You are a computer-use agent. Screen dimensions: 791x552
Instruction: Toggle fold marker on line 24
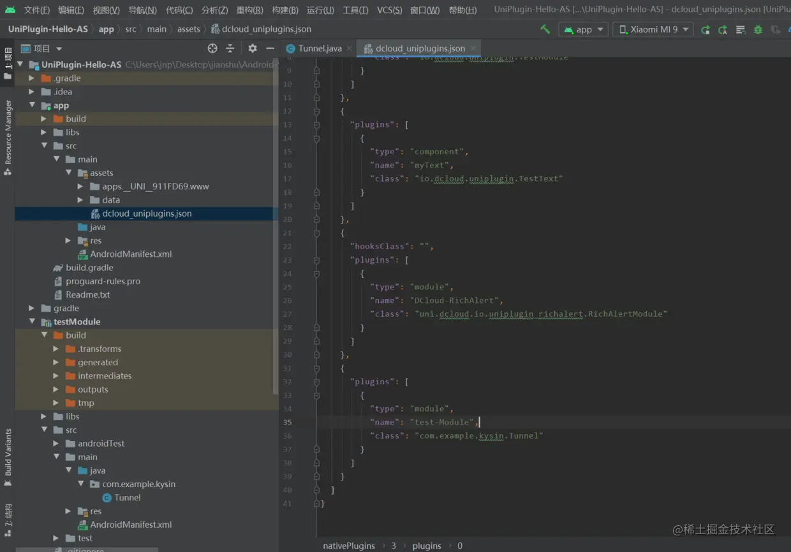316,273
